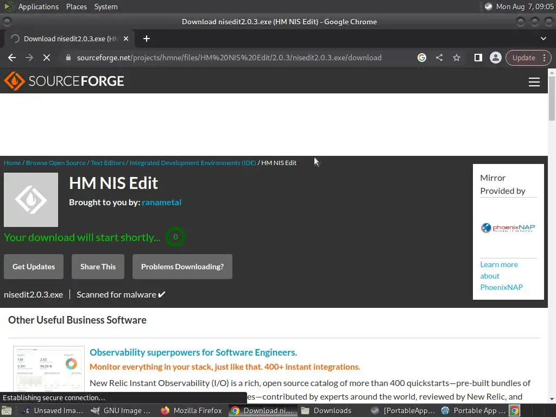Click the Chrome forward arrow

pos(29,58)
